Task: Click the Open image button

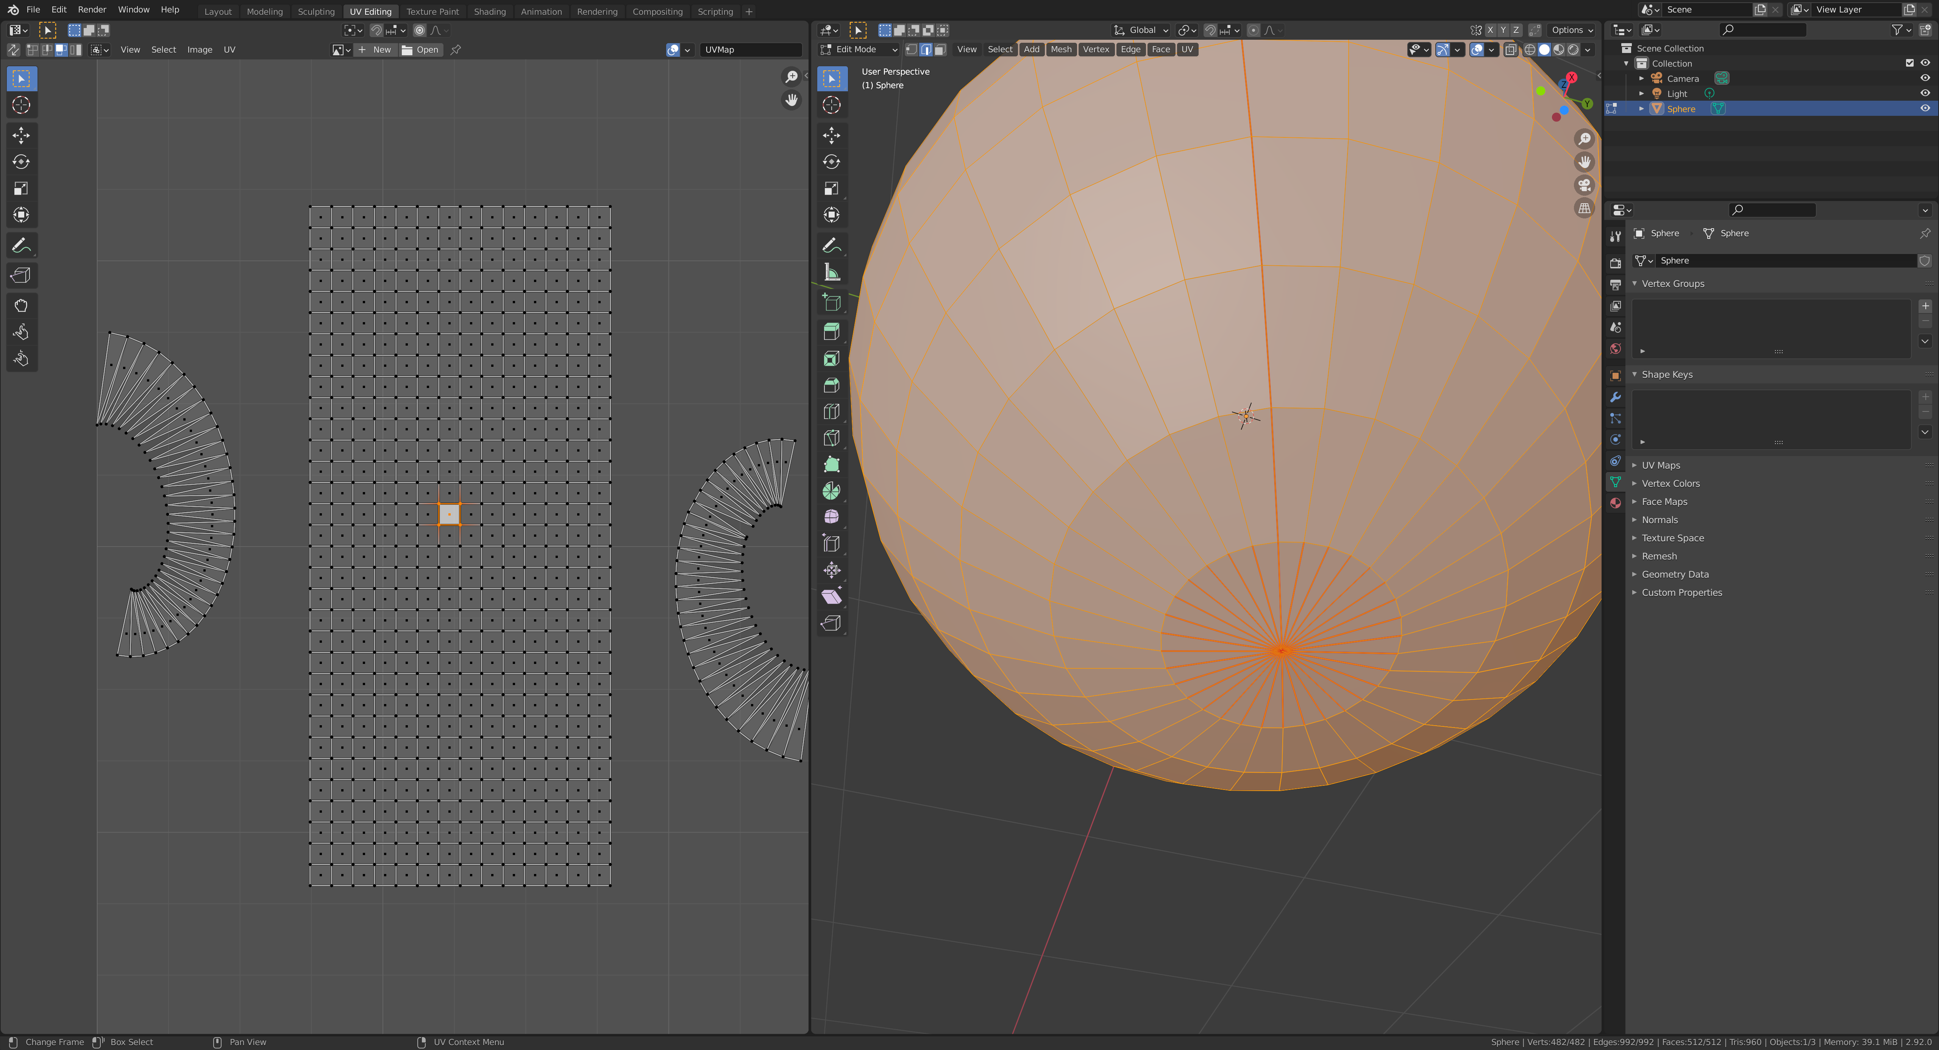Action: [x=421, y=50]
